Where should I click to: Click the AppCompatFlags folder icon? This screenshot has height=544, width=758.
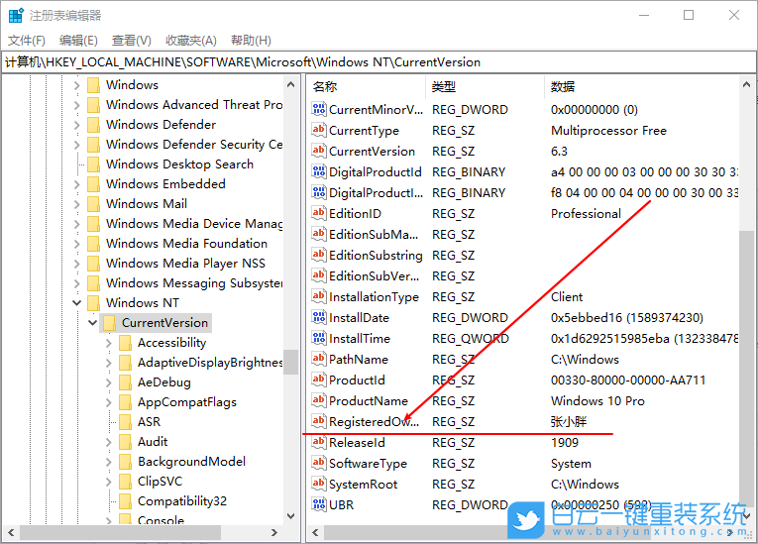coord(125,402)
